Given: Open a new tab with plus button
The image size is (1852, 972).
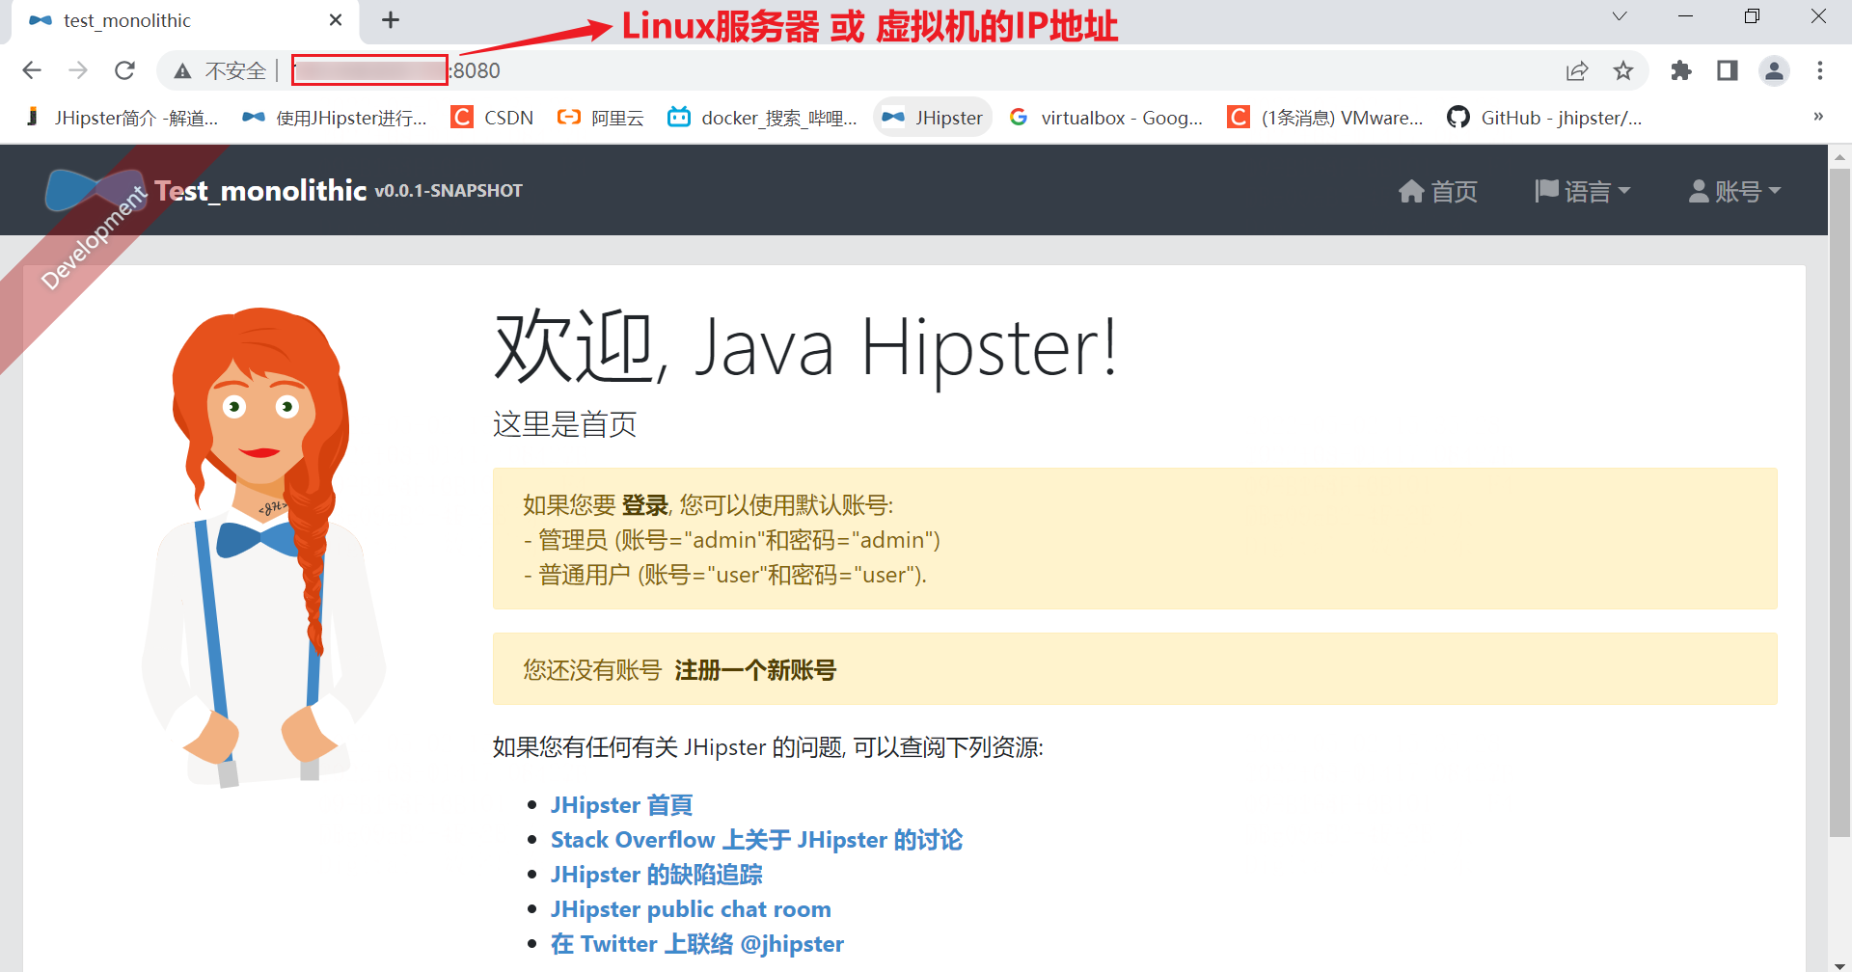Looking at the screenshot, I should coord(391,20).
